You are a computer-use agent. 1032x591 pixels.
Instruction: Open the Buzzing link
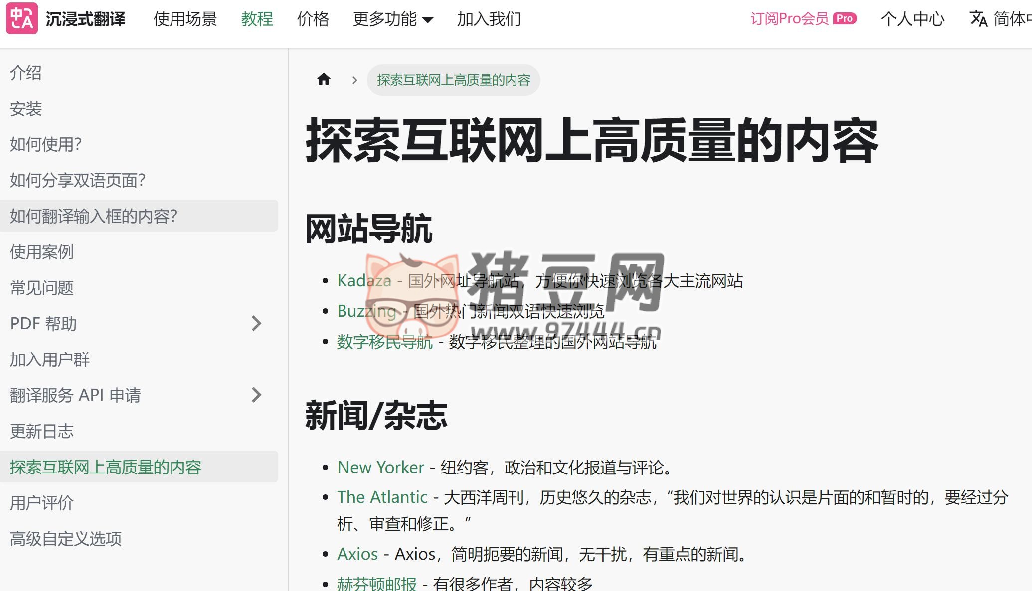coord(367,311)
